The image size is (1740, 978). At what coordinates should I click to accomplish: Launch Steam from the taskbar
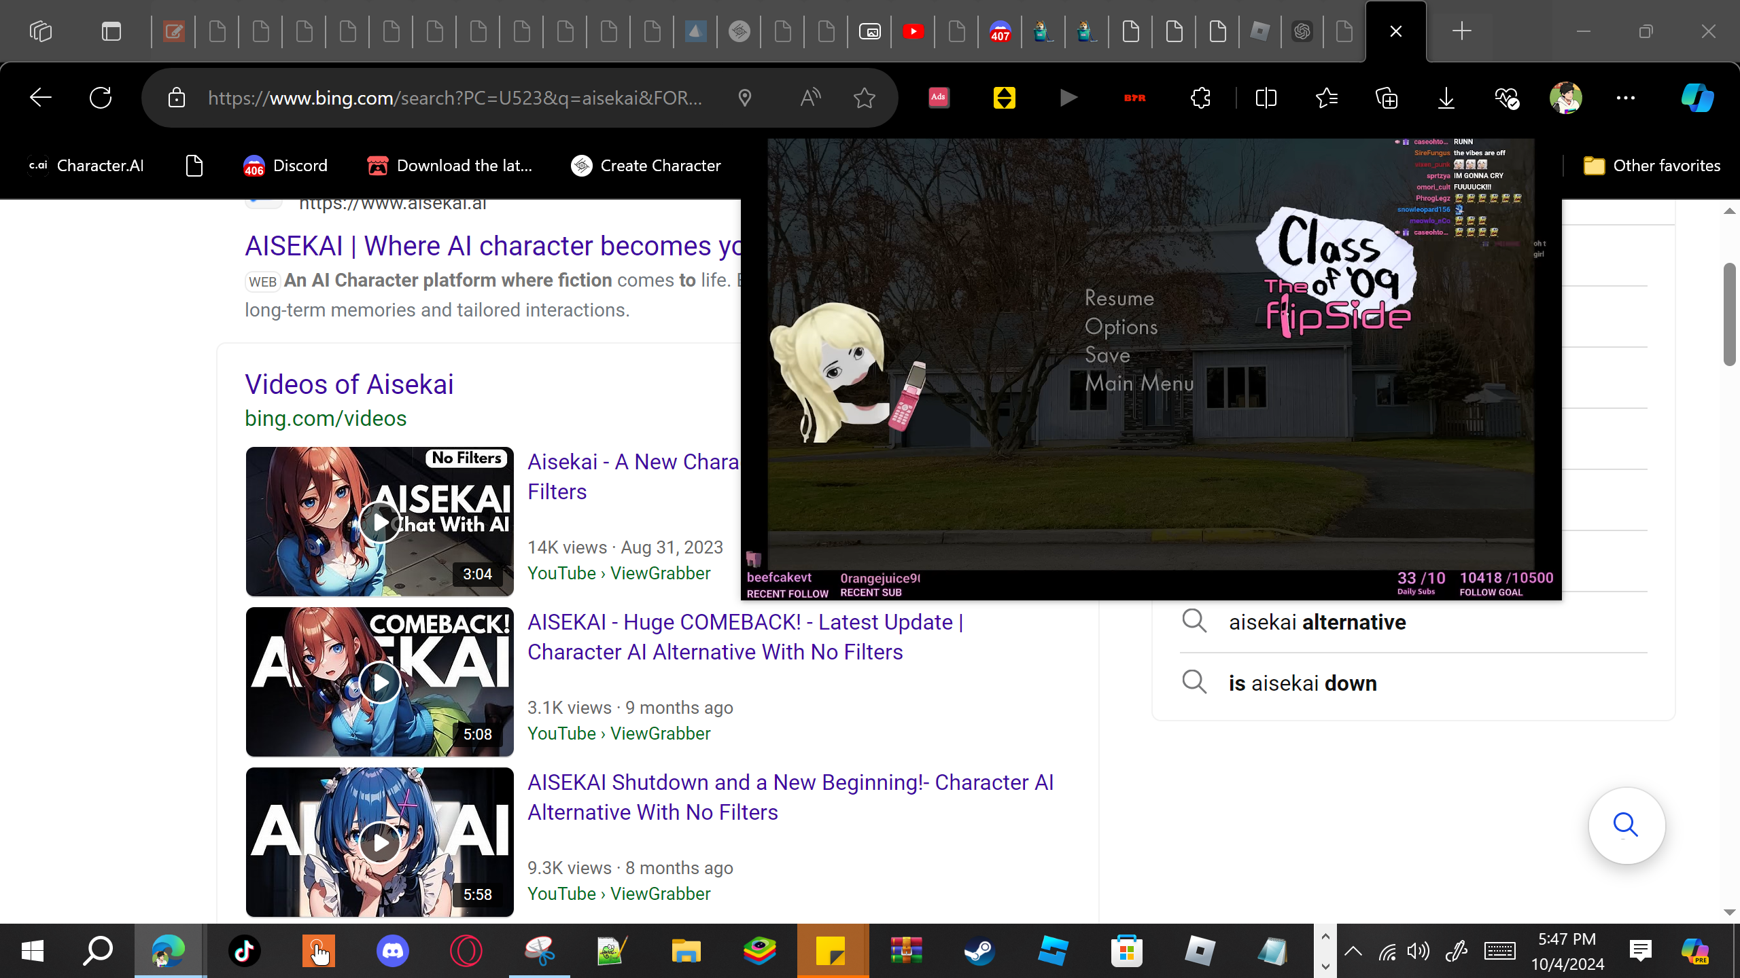pos(980,951)
